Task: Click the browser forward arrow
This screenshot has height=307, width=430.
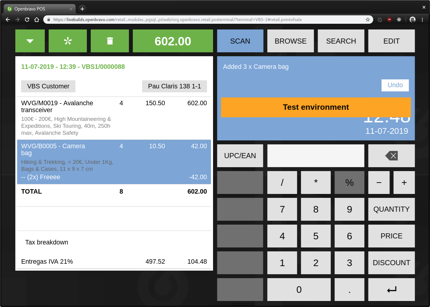Action: tap(17, 20)
